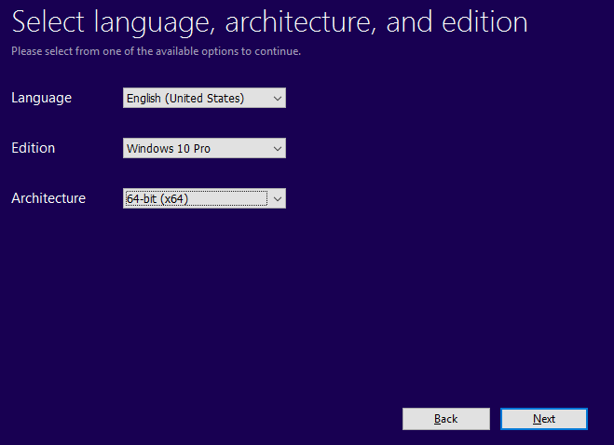This screenshot has width=614, height=445.
Task: Click the Next button
Action: 544,419
